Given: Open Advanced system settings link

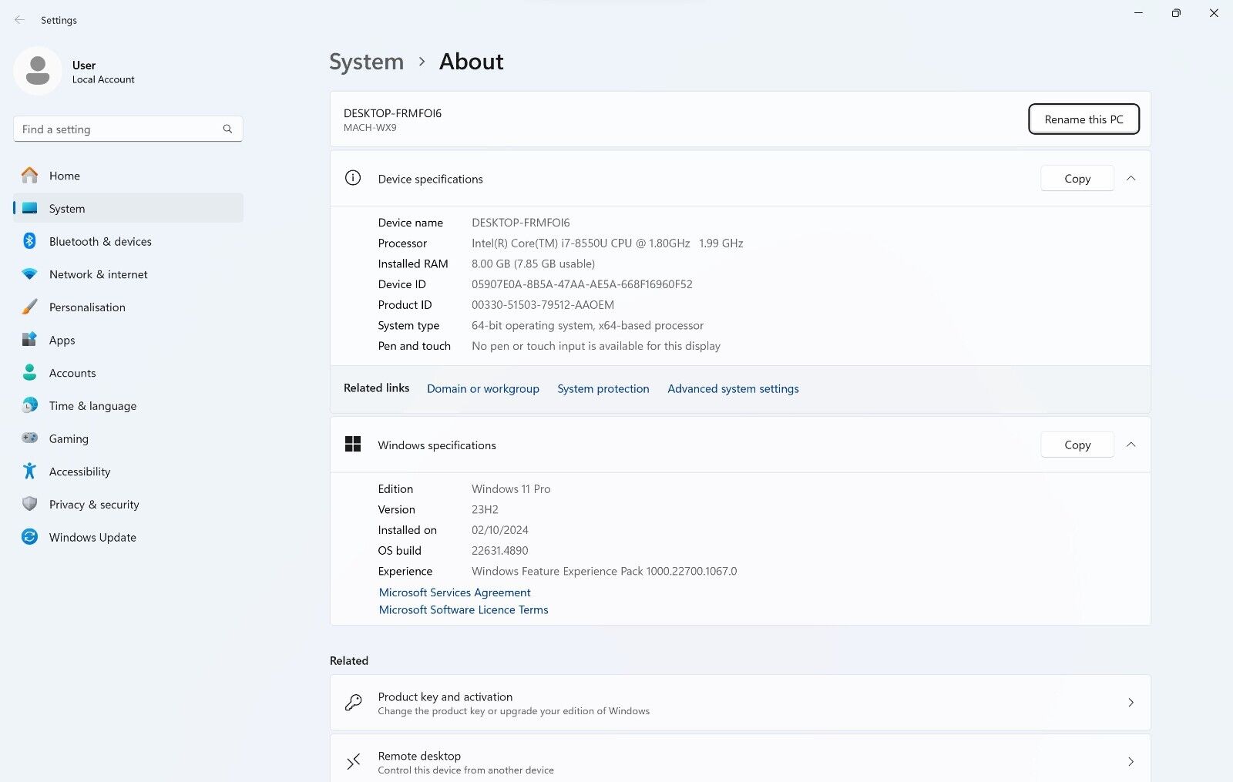Looking at the screenshot, I should point(733,388).
